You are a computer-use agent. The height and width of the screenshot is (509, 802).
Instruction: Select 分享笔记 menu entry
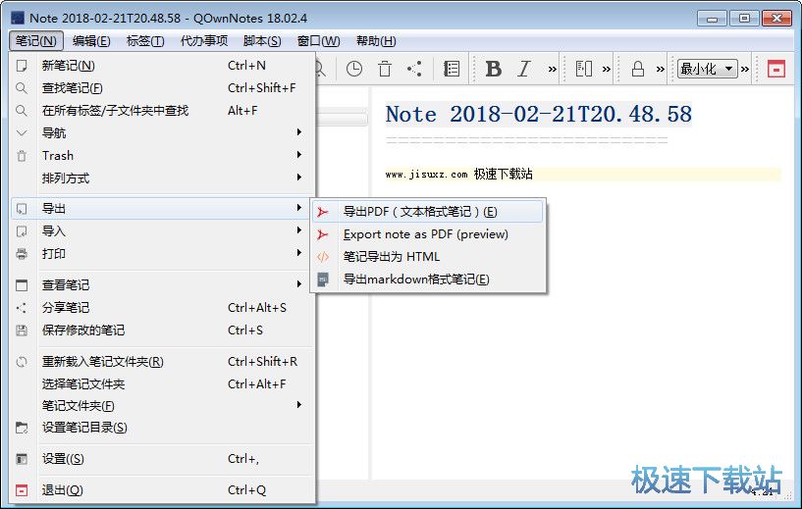pyautogui.click(x=161, y=307)
